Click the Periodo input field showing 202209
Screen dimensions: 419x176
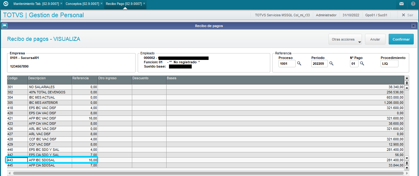tap(319, 64)
